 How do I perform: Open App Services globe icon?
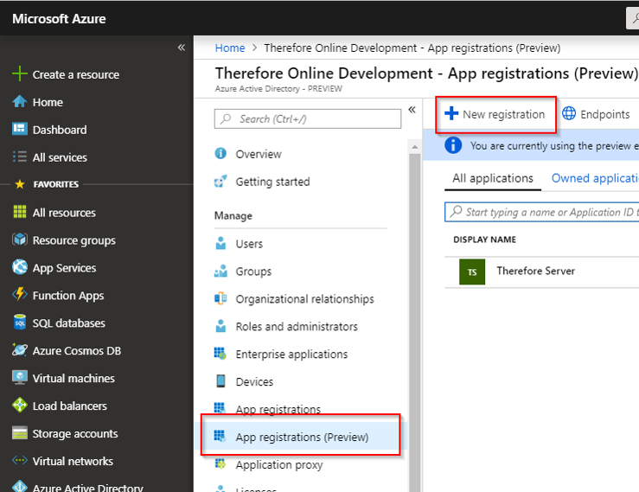(x=20, y=267)
